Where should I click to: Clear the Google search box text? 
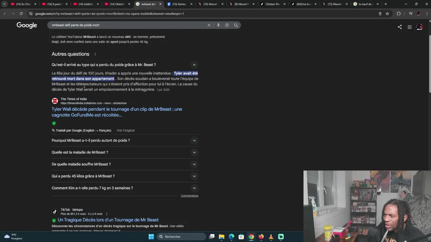[x=209, y=25]
